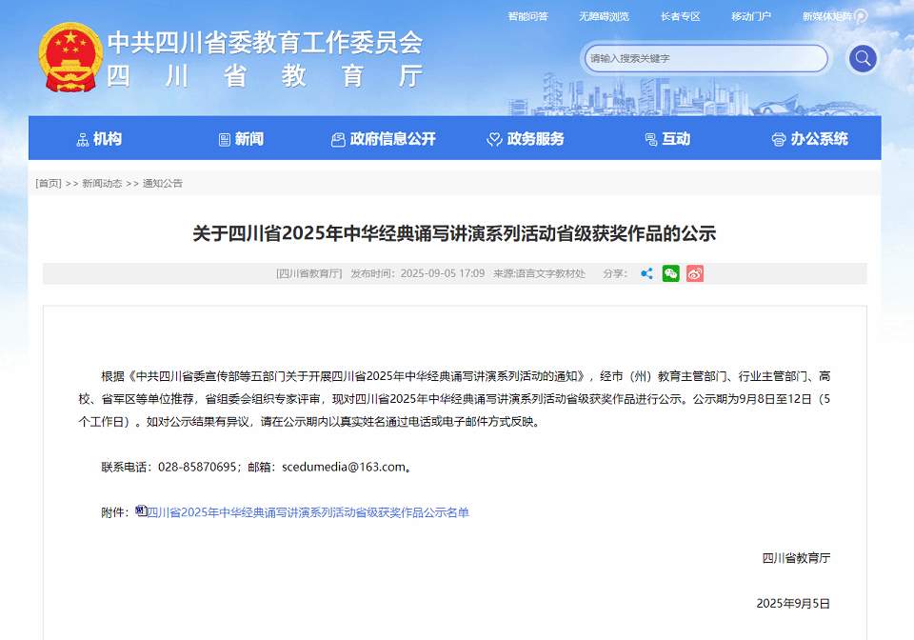The image size is (914, 640).
Task: Open the 互动 navigation item
Action: pyautogui.click(x=666, y=139)
